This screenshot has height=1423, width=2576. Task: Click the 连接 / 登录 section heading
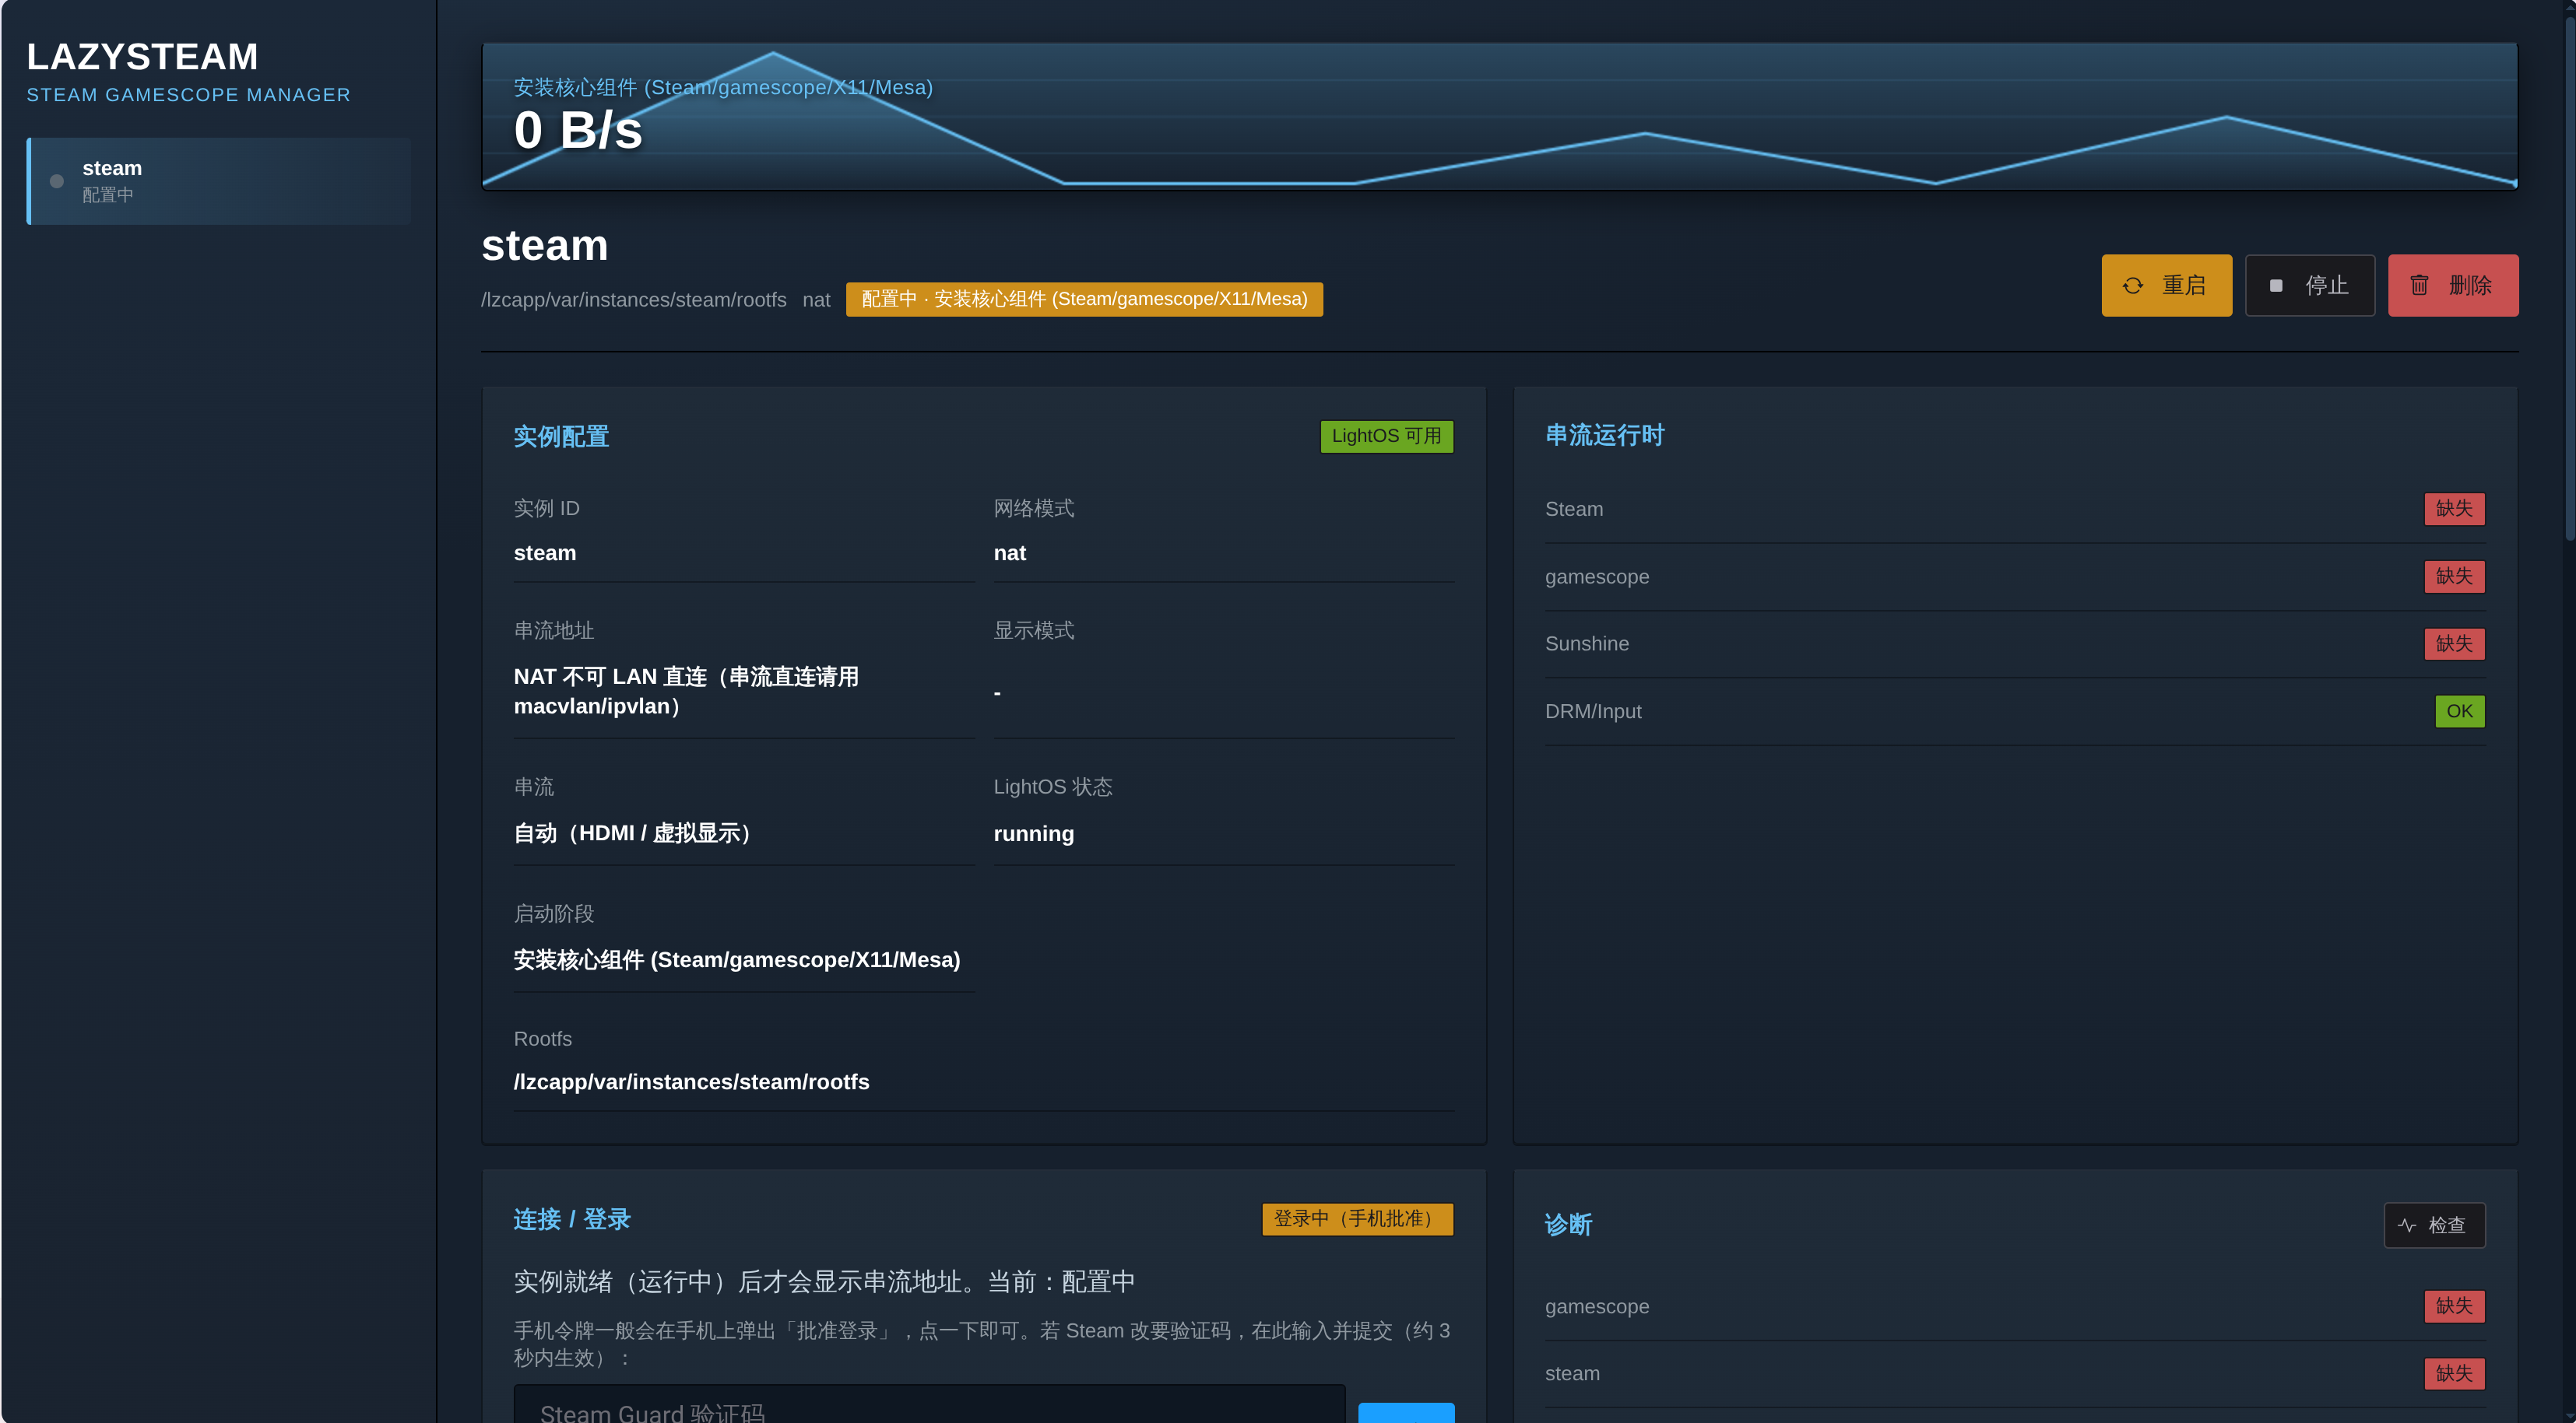coord(572,1219)
